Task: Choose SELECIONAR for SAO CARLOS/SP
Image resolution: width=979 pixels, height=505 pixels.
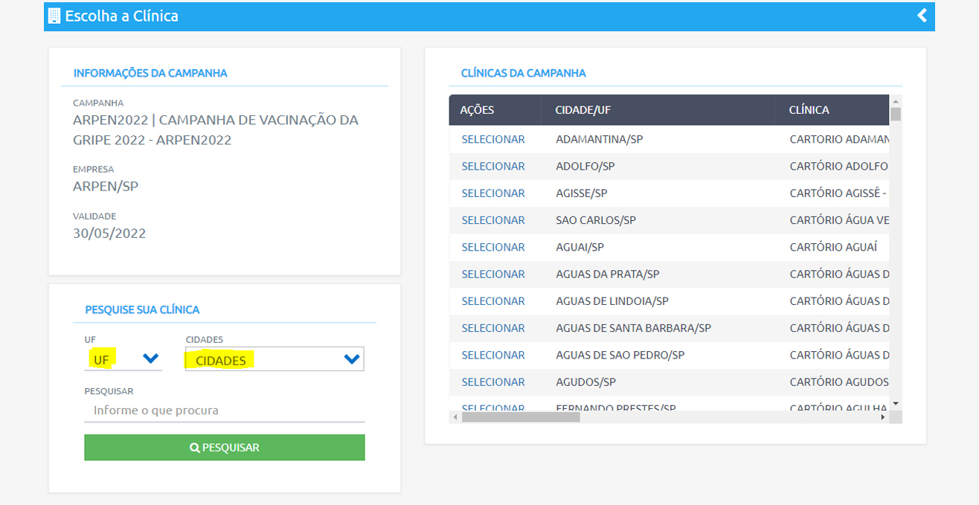Action: [492, 220]
